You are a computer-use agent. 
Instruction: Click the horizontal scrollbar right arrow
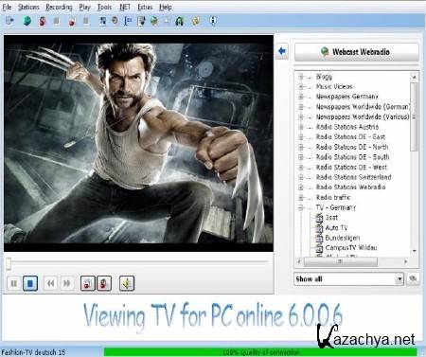point(406,261)
